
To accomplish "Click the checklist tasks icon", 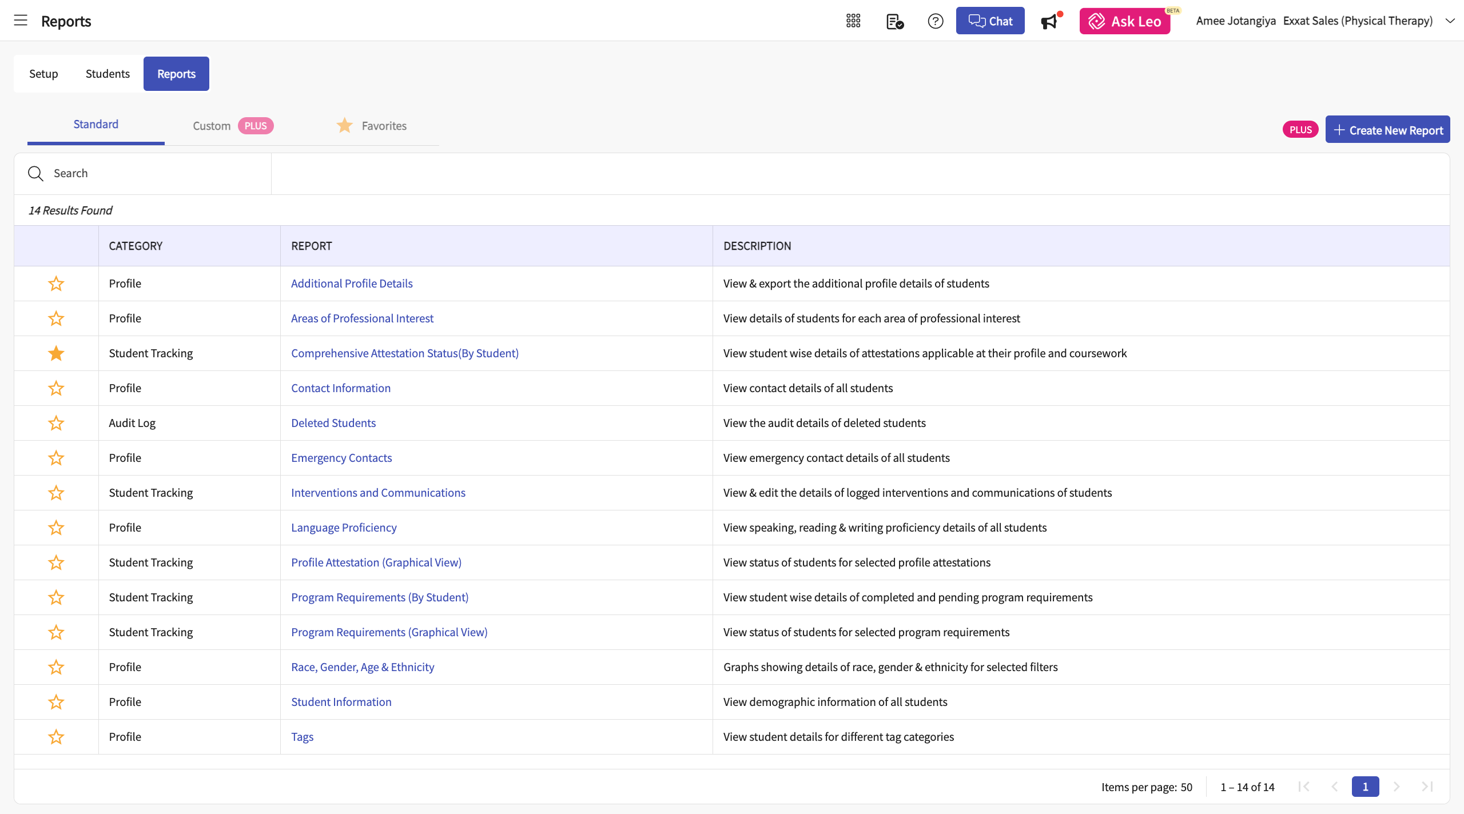I will click(894, 21).
